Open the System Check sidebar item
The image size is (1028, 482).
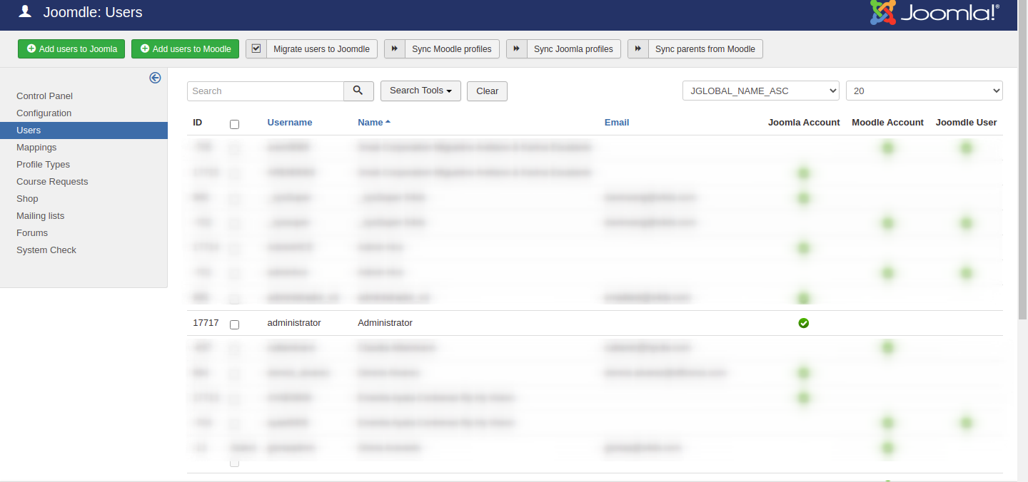click(x=46, y=250)
